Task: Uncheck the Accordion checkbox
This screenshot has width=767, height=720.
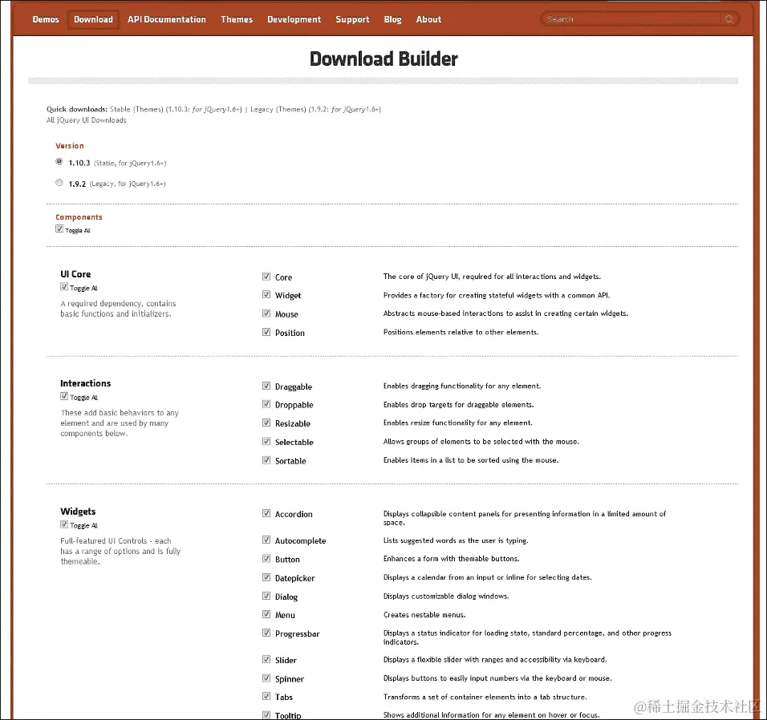Action: click(266, 513)
